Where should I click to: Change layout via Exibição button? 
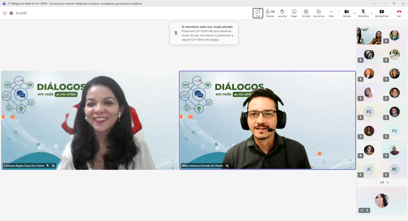pyautogui.click(x=306, y=13)
